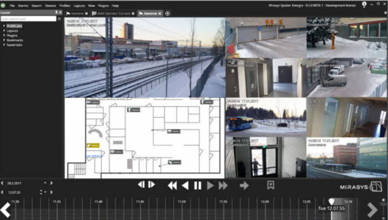Expand the Bookmarks tree node

coord(4,40)
